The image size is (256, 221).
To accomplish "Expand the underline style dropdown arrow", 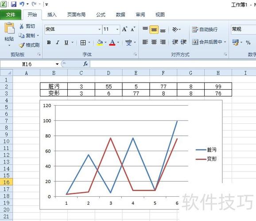I will click(x=72, y=42).
